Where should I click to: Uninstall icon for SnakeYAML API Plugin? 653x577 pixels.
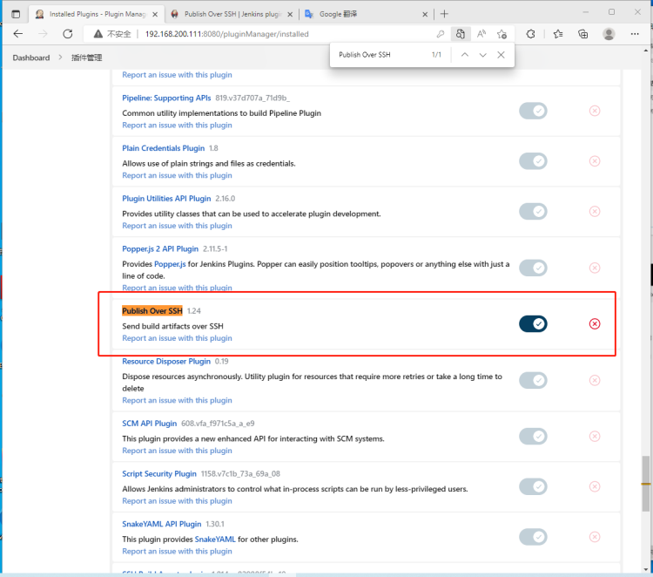pos(595,537)
